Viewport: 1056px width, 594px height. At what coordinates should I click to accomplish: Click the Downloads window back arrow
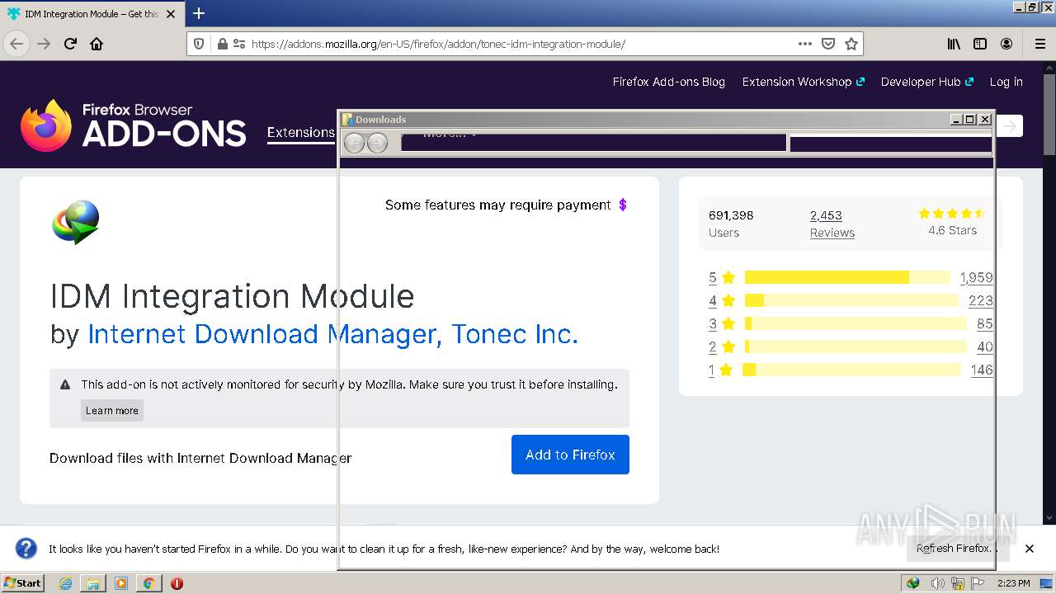[x=354, y=143]
